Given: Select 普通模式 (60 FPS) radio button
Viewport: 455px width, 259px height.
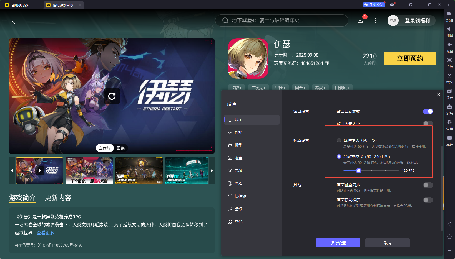Looking at the screenshot, I should (339, 140).
